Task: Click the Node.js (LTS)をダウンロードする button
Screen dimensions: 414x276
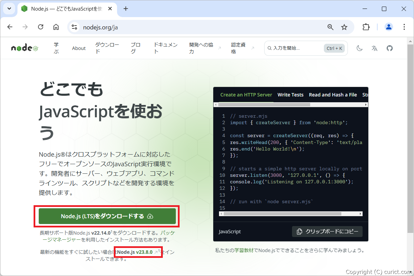Action: pos(107,216)
